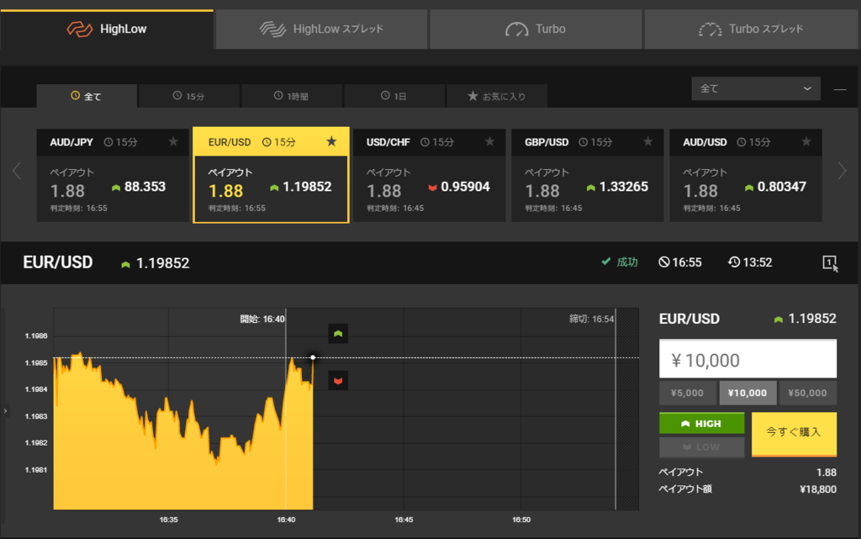Favorite the AUD/USD card star
Screen dimensions: 861x539
[x=806, y=141]
